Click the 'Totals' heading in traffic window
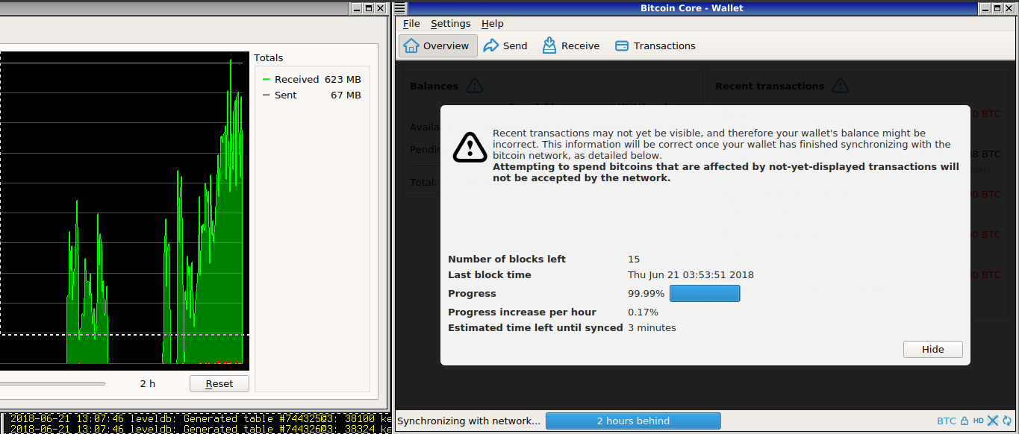The image size is (1019, 434). [269, 57]
